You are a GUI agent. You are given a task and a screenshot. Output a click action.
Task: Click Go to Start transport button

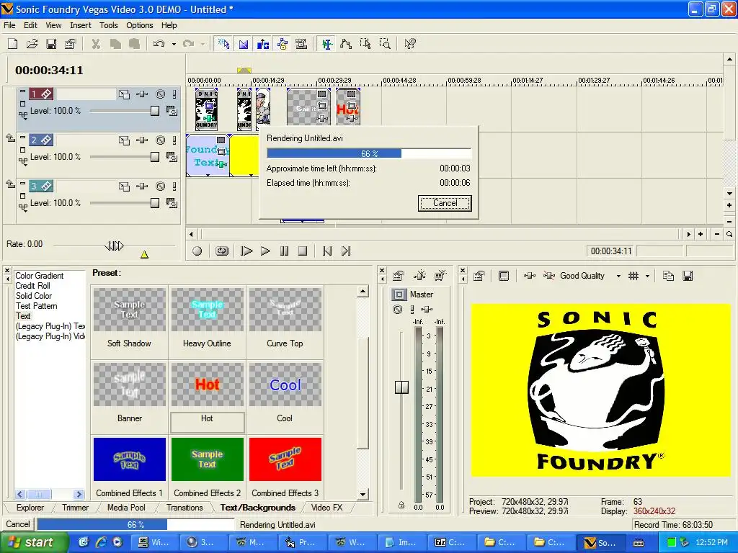(x=327, y=251)
